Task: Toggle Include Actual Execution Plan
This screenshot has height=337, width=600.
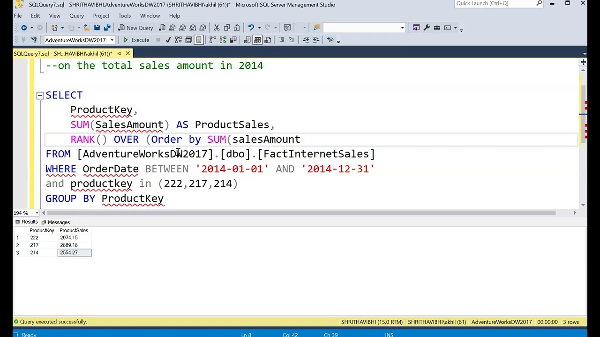Action: [213, 40]
